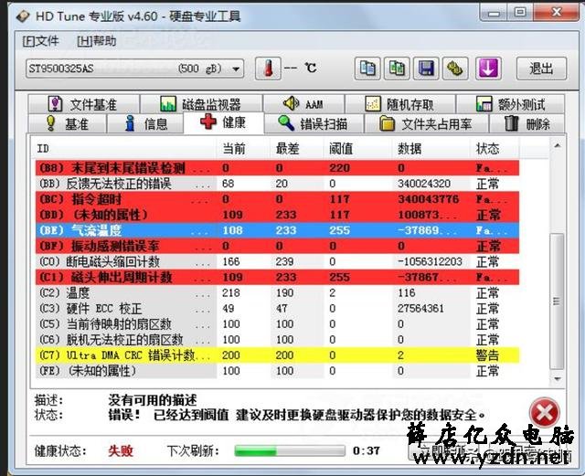Select the (BE) 气流温度 row

277,230
